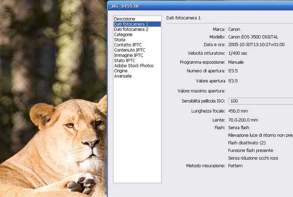The width and height of the screenshot is (293, 197).
Task: Click the Marca value Canon
Action: [234, 29]
